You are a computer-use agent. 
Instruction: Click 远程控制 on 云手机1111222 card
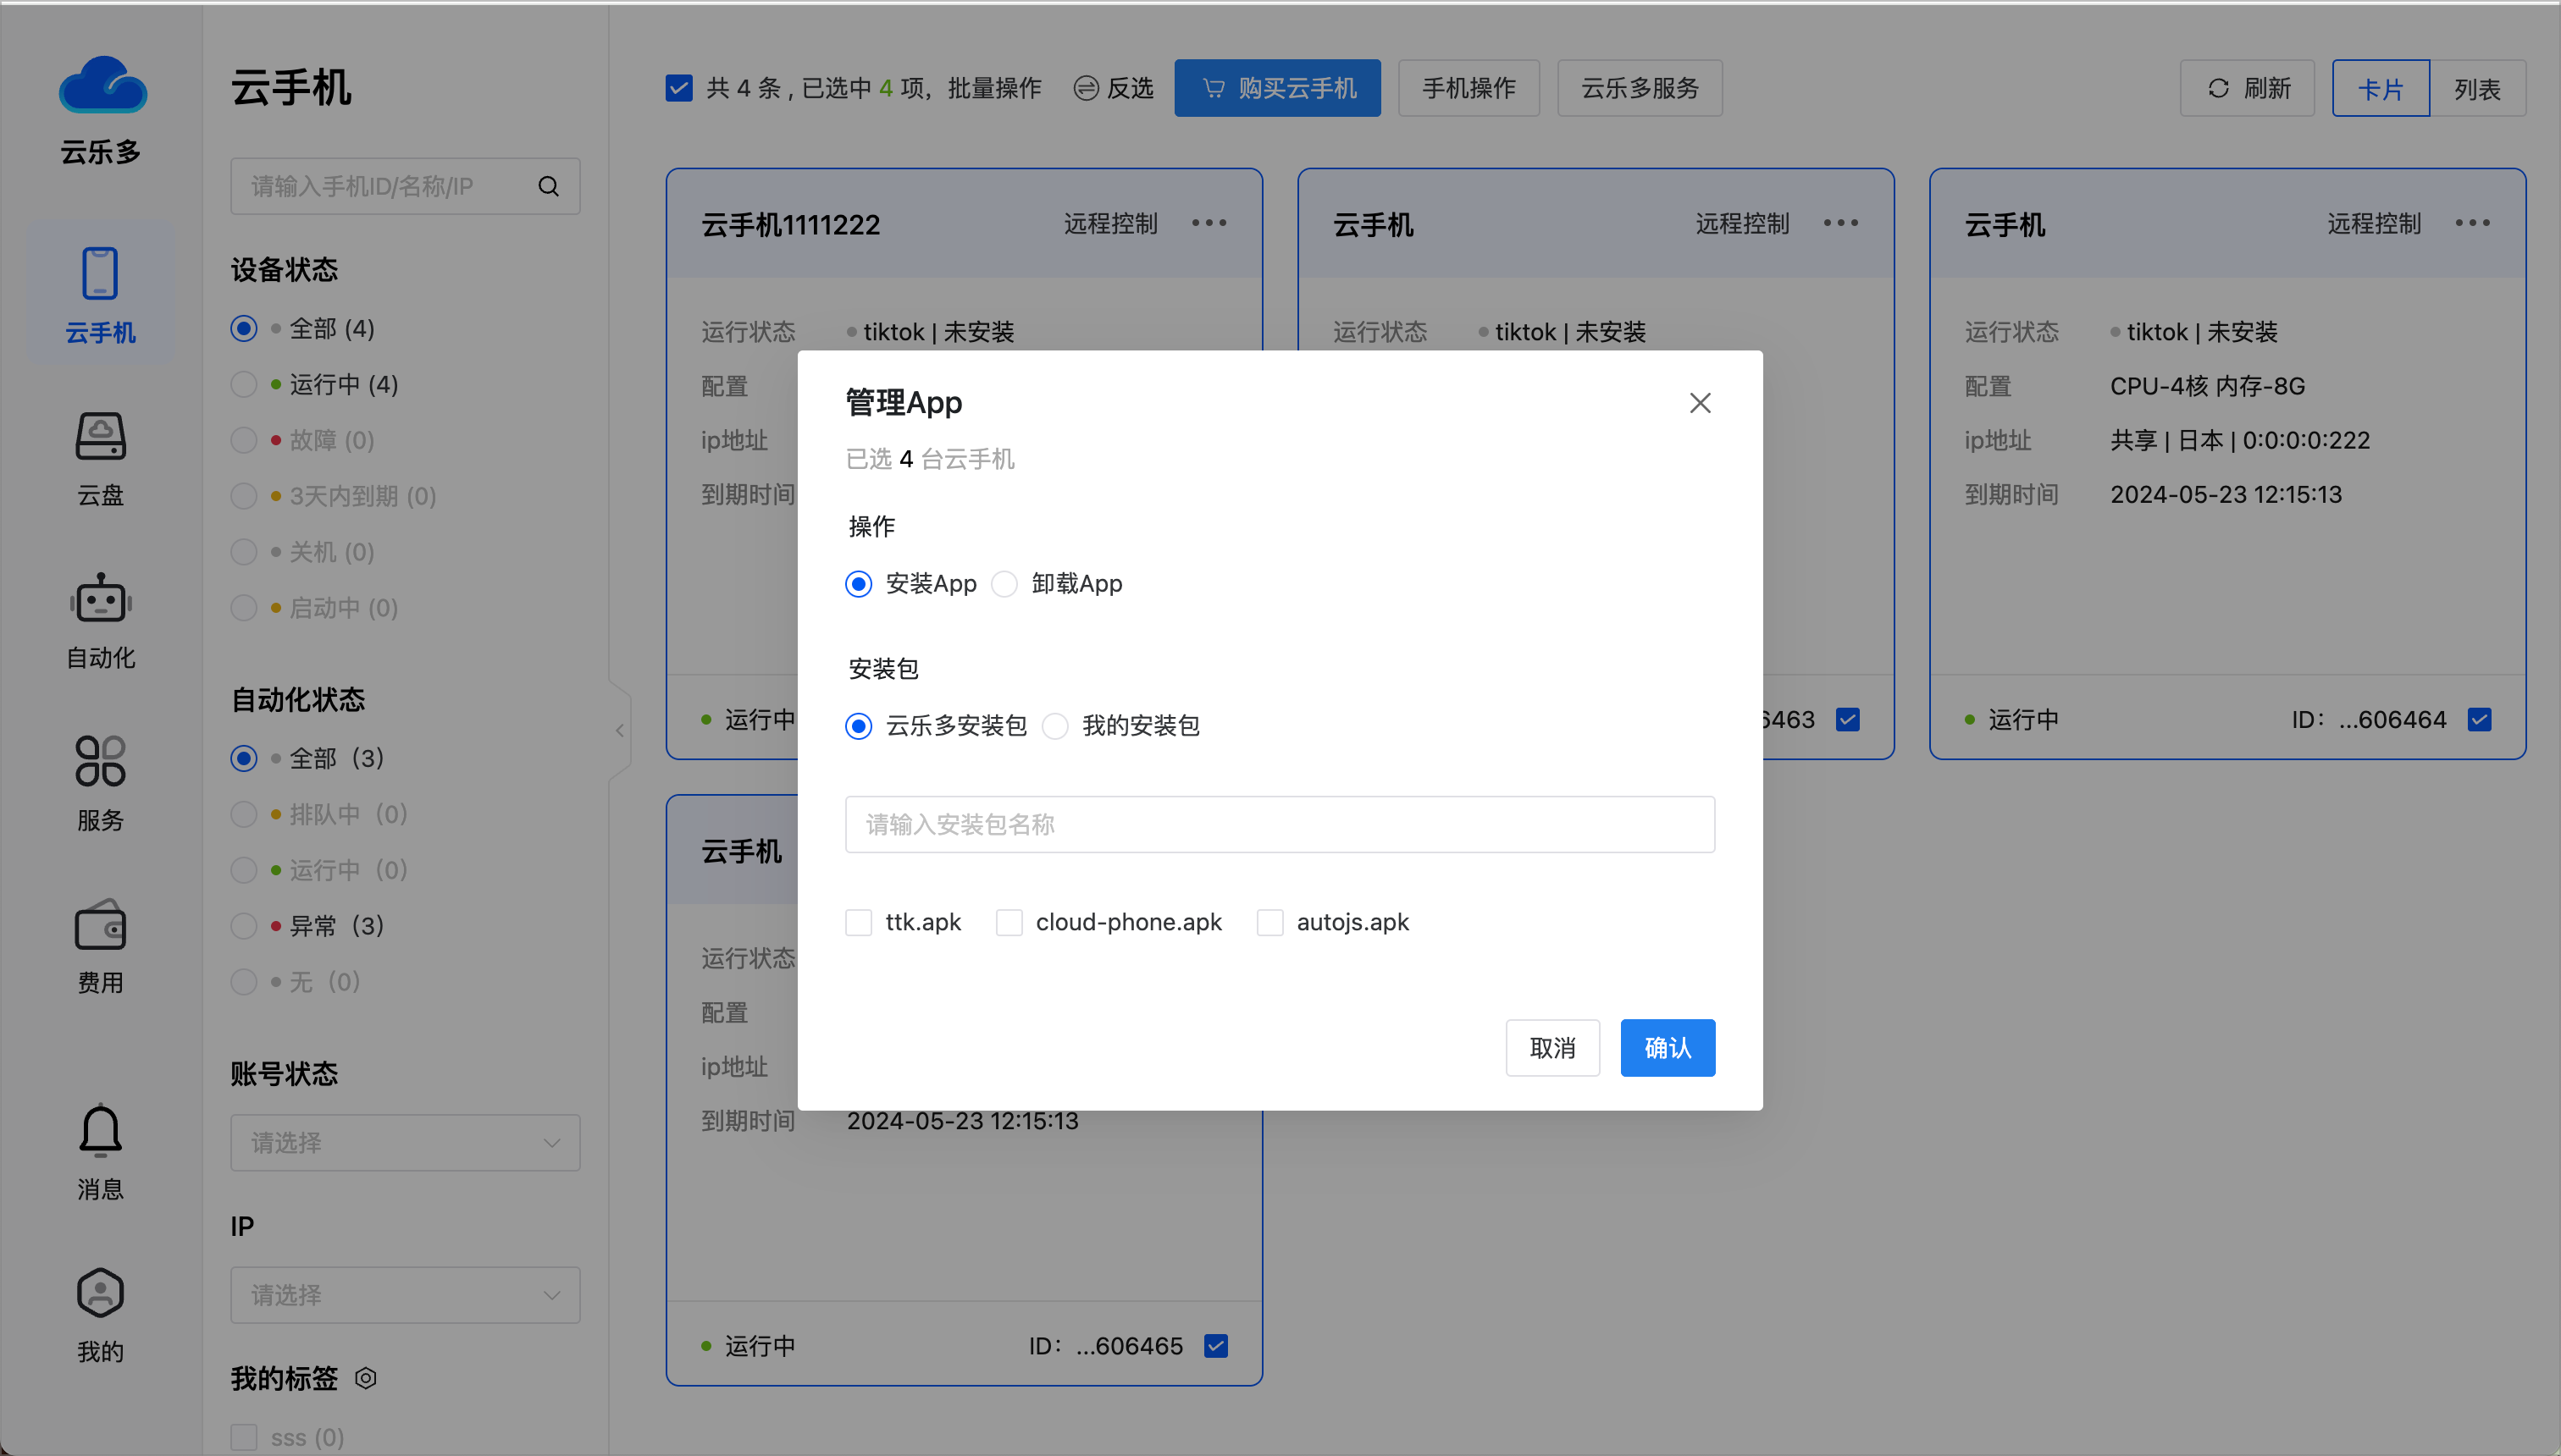(1110, 223)
